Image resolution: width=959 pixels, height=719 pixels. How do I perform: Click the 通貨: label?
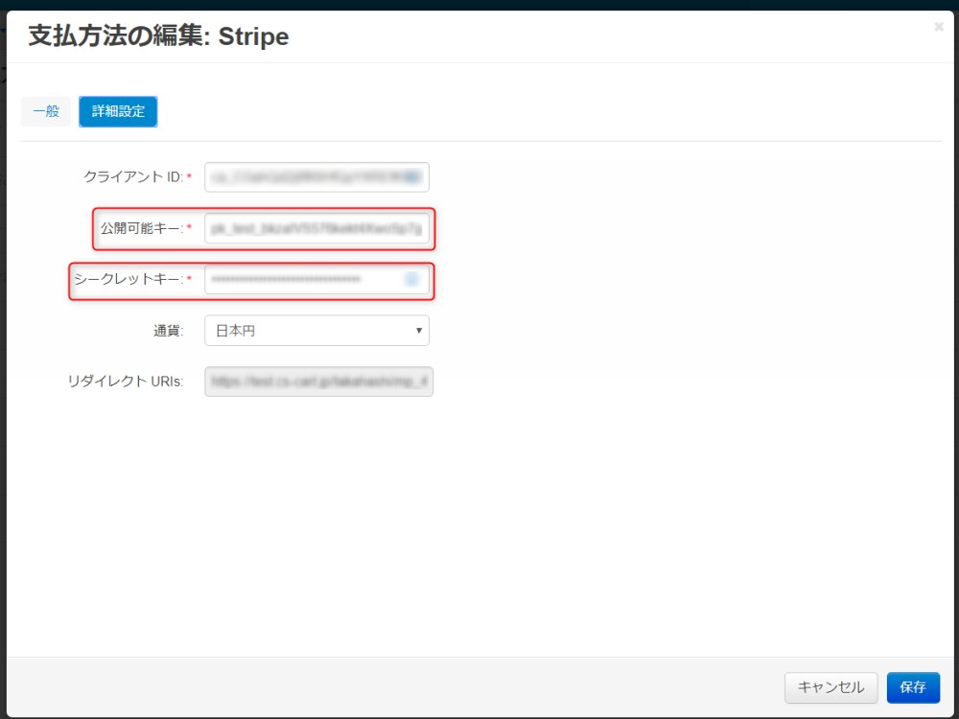click(x=168, y=331)
